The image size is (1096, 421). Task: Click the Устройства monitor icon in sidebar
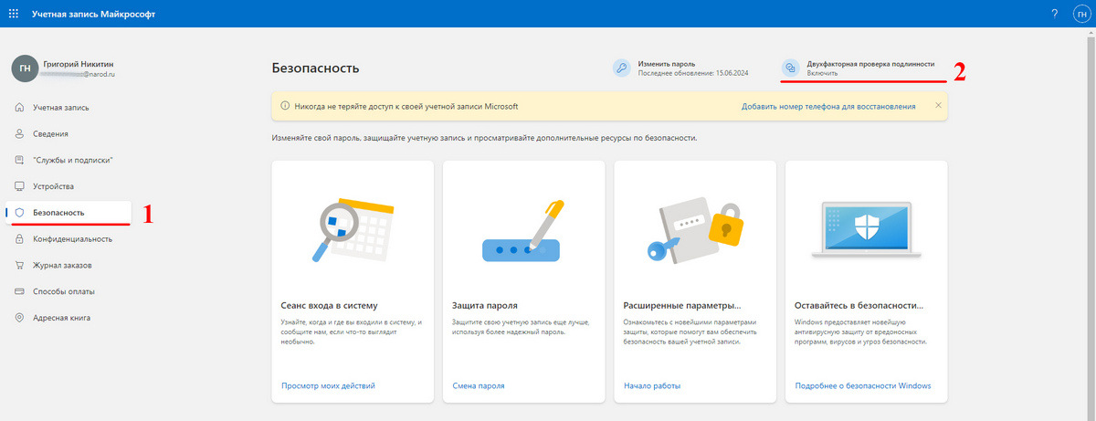[x=19, y=186]
